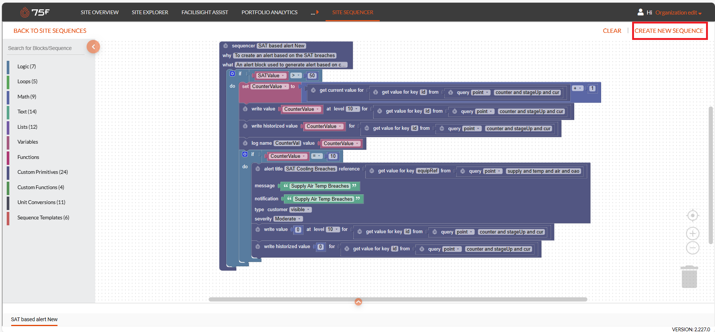This screenshot has width=715, height=332.
Task: Click the sequencer block gear icon
Action: [x=226, y=46]
